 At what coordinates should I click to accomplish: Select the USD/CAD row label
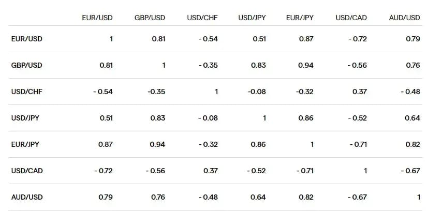tap(27, 171)
